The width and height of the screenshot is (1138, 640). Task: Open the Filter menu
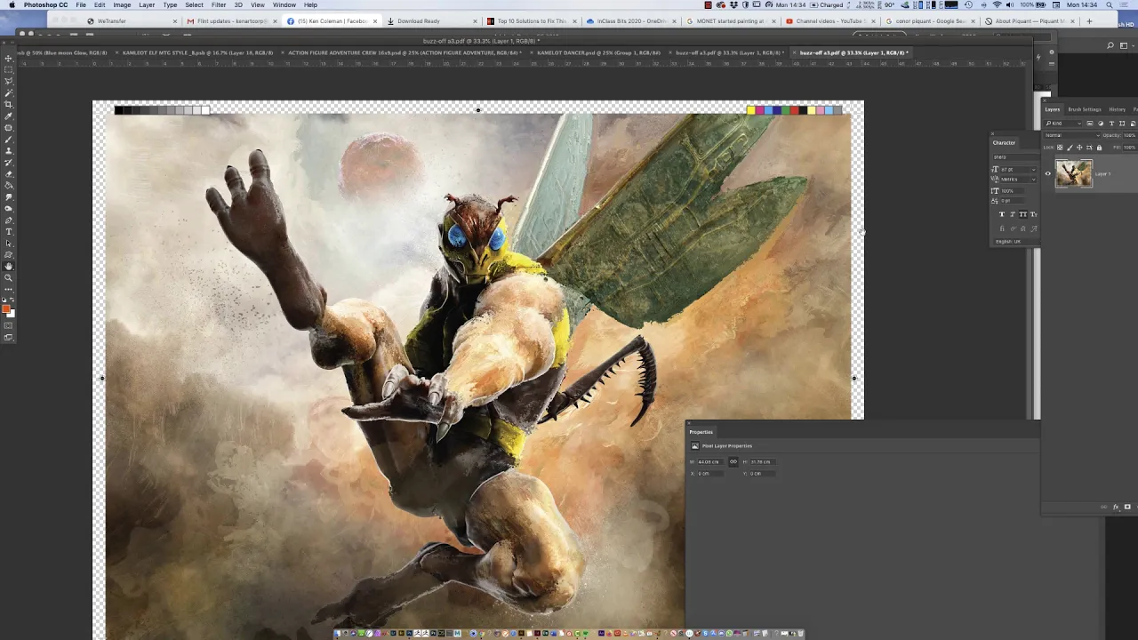(219, 5)
